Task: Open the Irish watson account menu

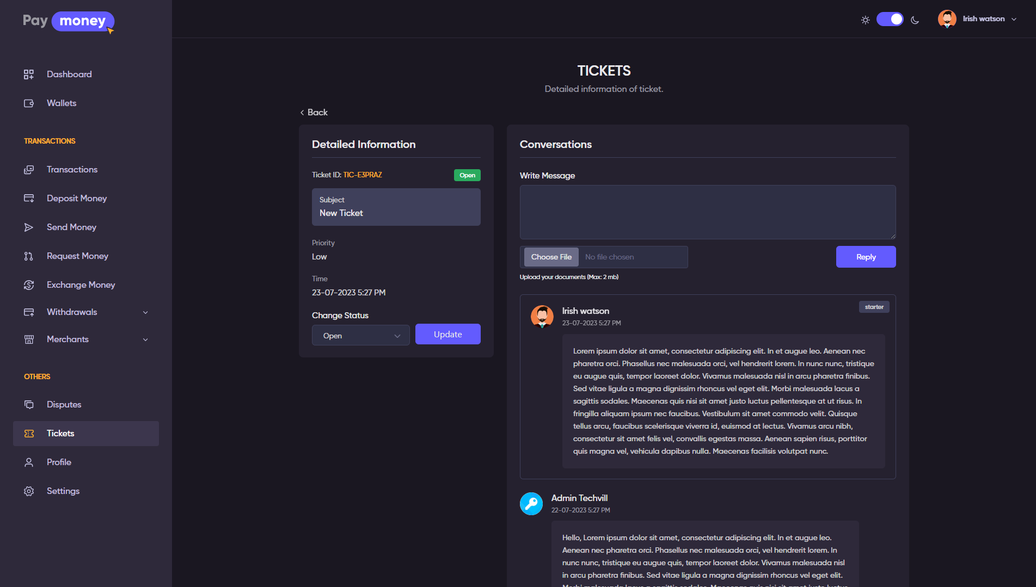Action: (x=977, y=18)
